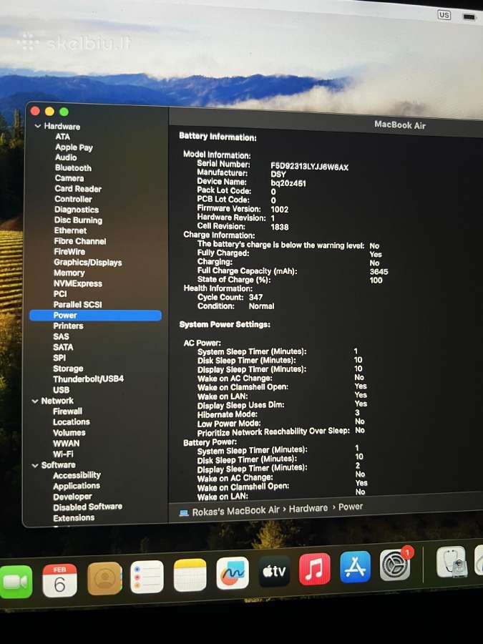Select Thunderbolt/USB4 in the sidebar

click(x=88, y=379)
